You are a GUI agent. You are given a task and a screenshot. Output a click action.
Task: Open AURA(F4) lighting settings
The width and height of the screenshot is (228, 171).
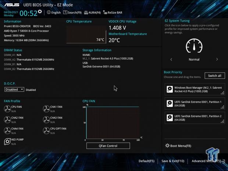92,13
